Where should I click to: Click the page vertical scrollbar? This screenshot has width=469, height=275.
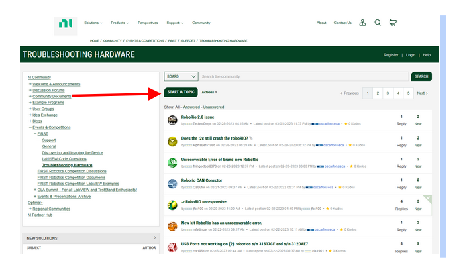443,136
